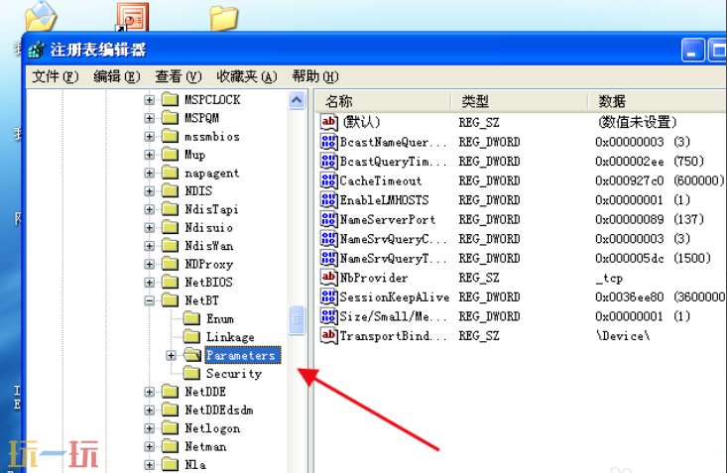727x473 pixels.
Task: Select the CacheTimeout value name
Action: 381,180
